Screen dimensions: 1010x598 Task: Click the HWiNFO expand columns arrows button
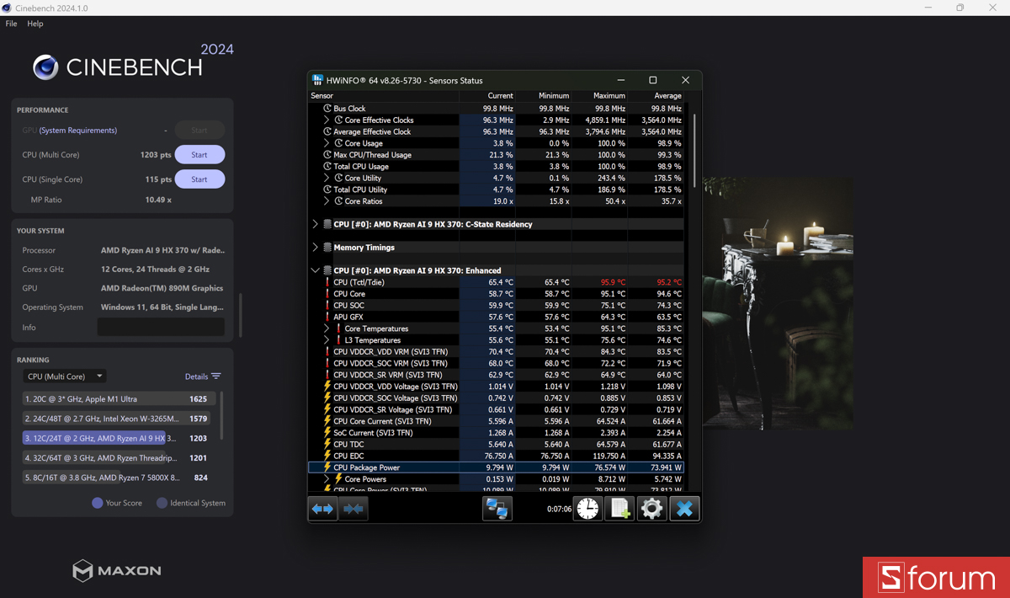click(323, 509)
